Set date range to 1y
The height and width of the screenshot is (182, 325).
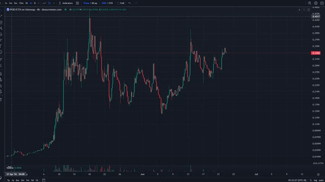click(13, 180)
